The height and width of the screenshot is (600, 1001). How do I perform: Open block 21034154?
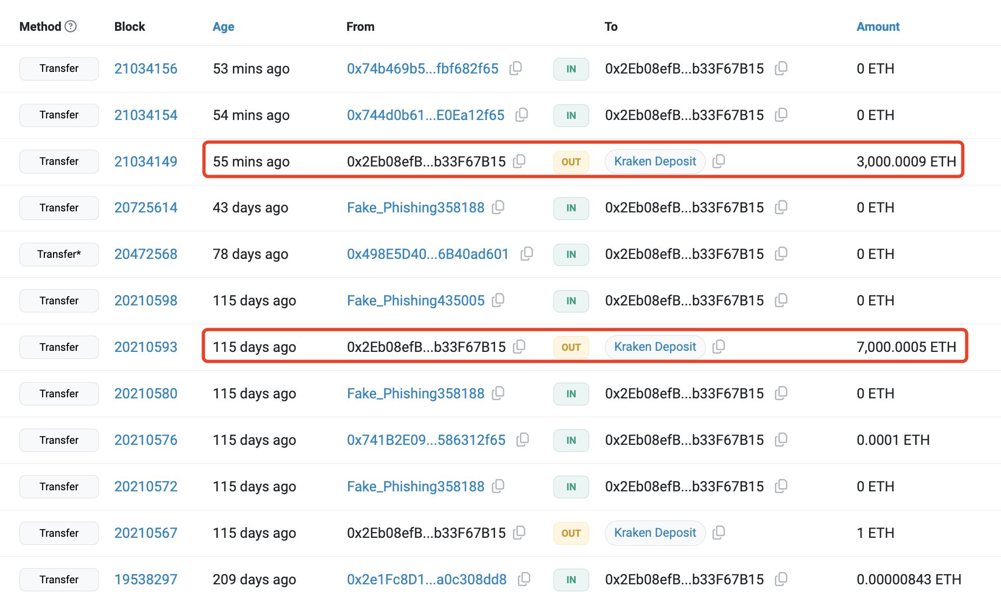(x=146, y=115)
